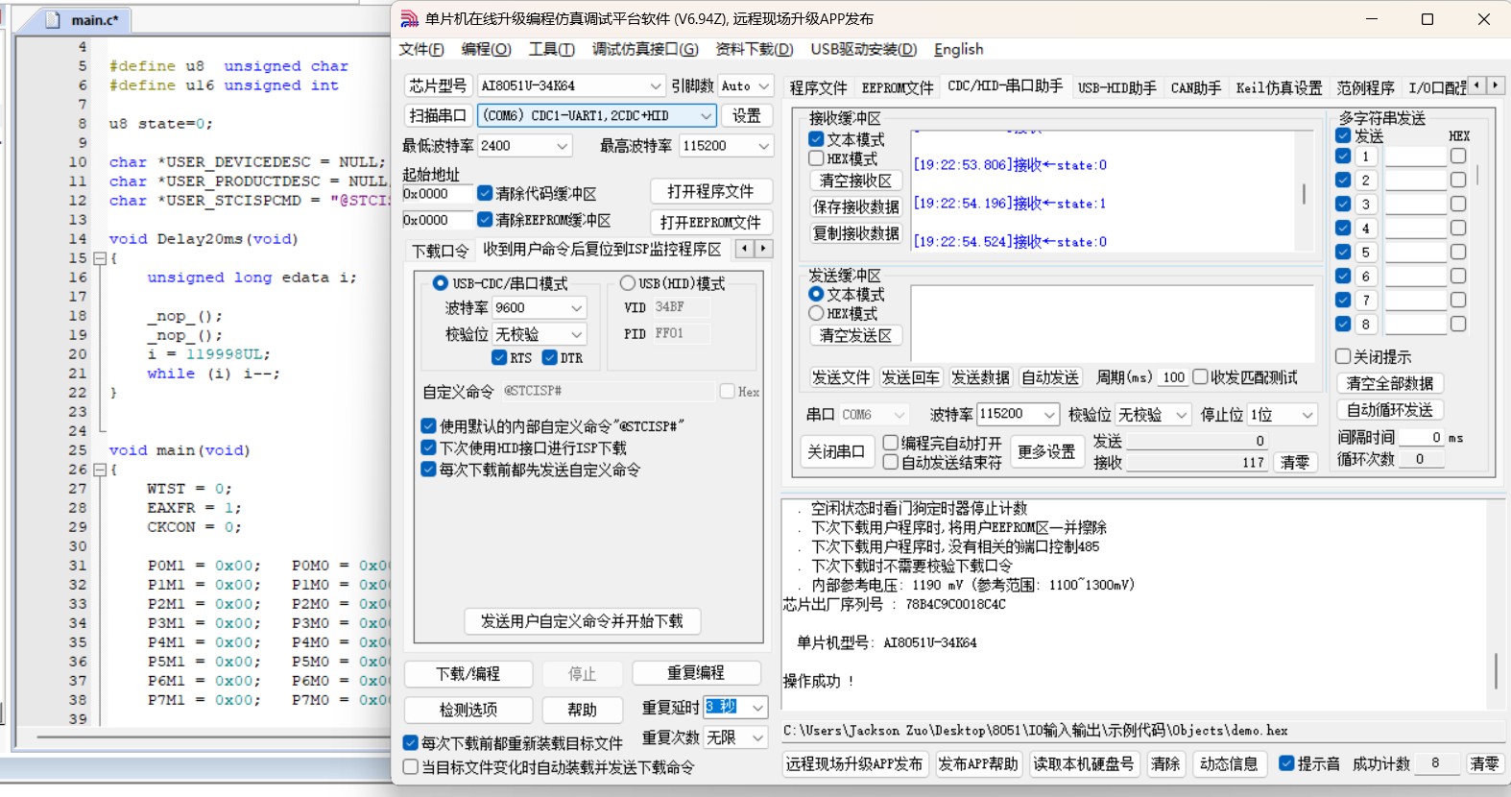The width and height of the screenshot is (1511, 797).
Task: Click main.c file tab icon in editor
Action: tap(53, 19)
